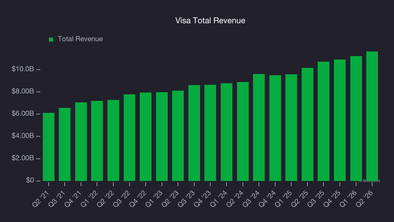This screenshot has height=222, width=394.
Task: Select the Q2 '22 revenue bar
Action: (x=113, y=140)
